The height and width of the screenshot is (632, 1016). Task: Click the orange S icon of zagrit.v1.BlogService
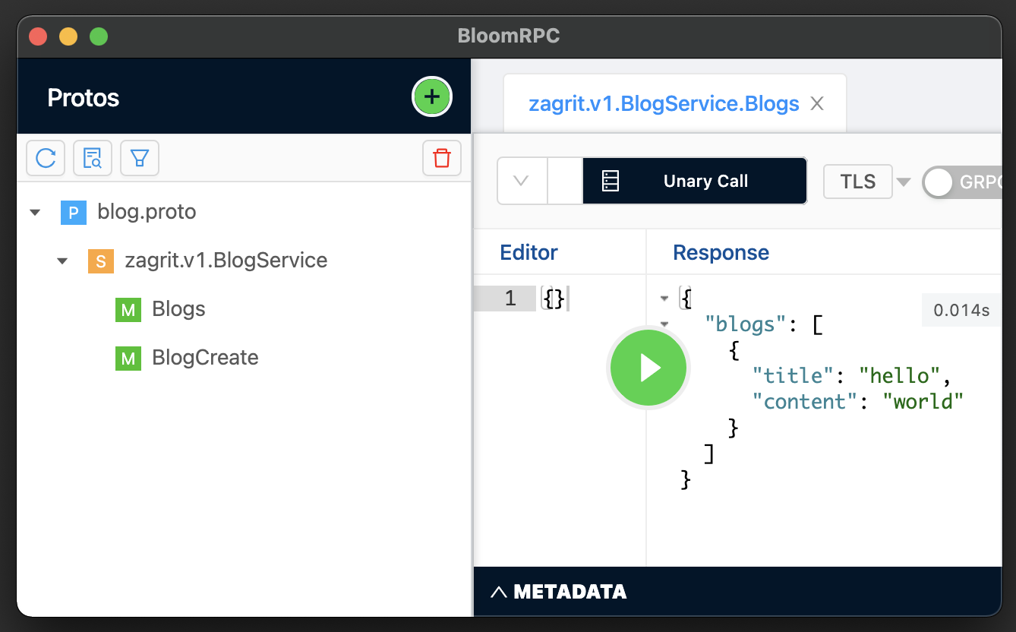coord(100,261)
